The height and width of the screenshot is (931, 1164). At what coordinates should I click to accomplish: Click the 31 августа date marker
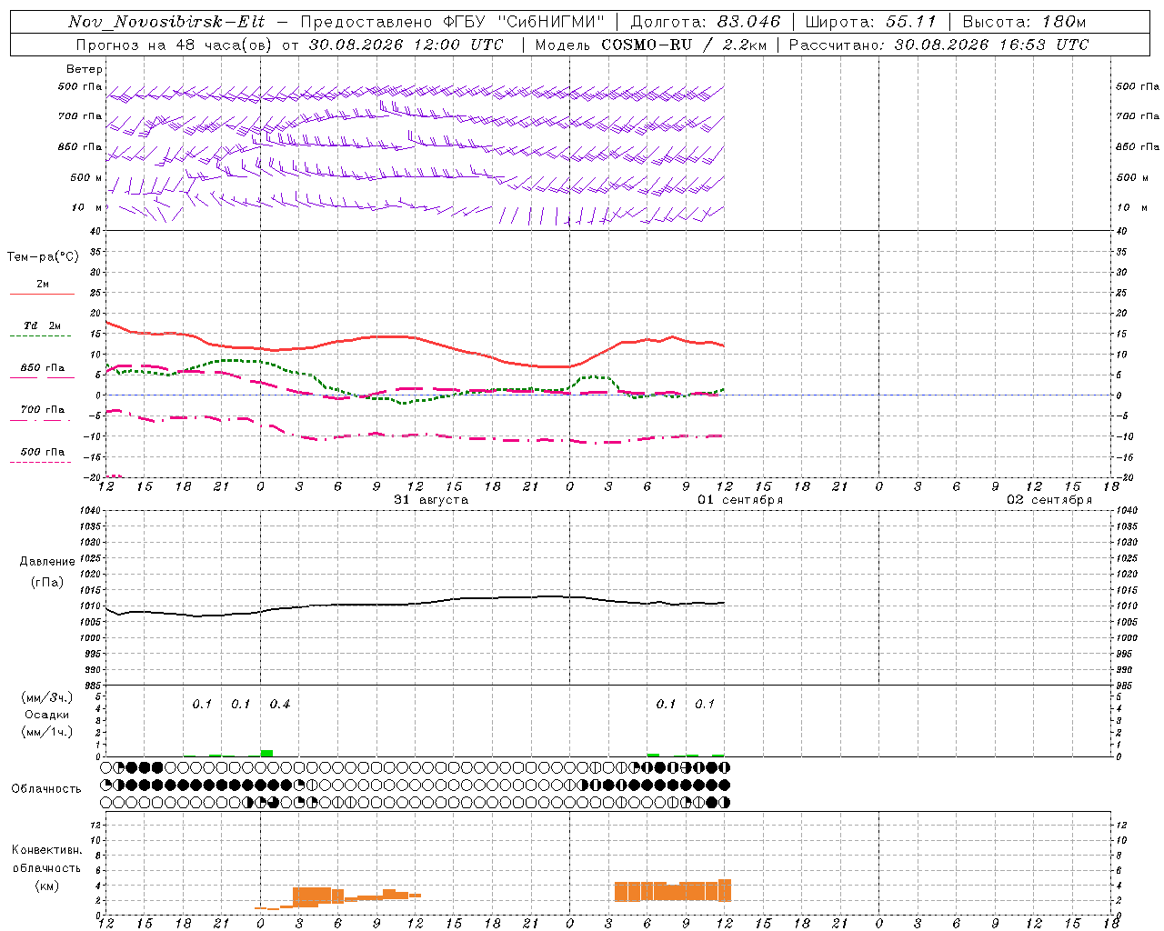tap(431, 499)
